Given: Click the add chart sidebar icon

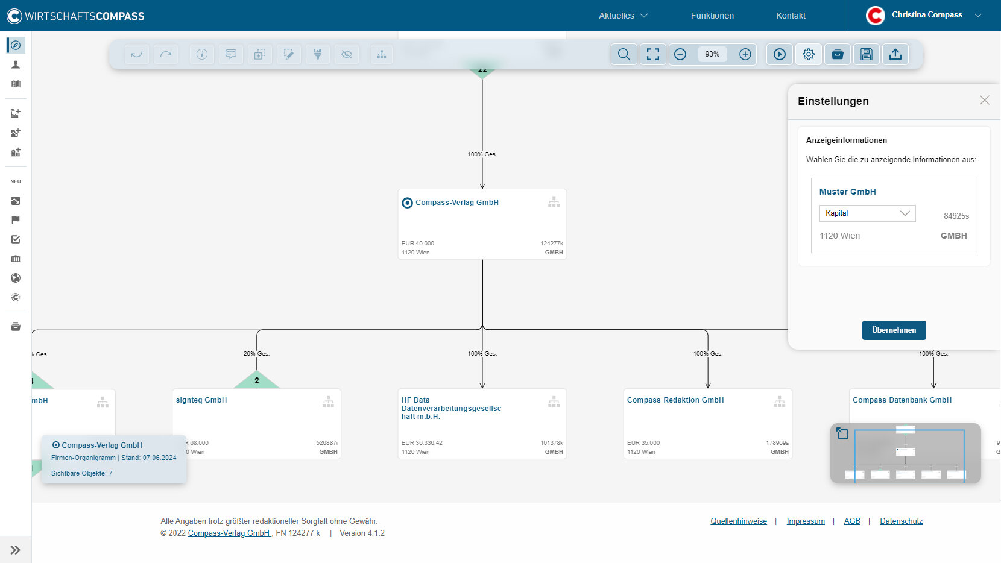Looking at the screenshot, I should click(16, 113).
